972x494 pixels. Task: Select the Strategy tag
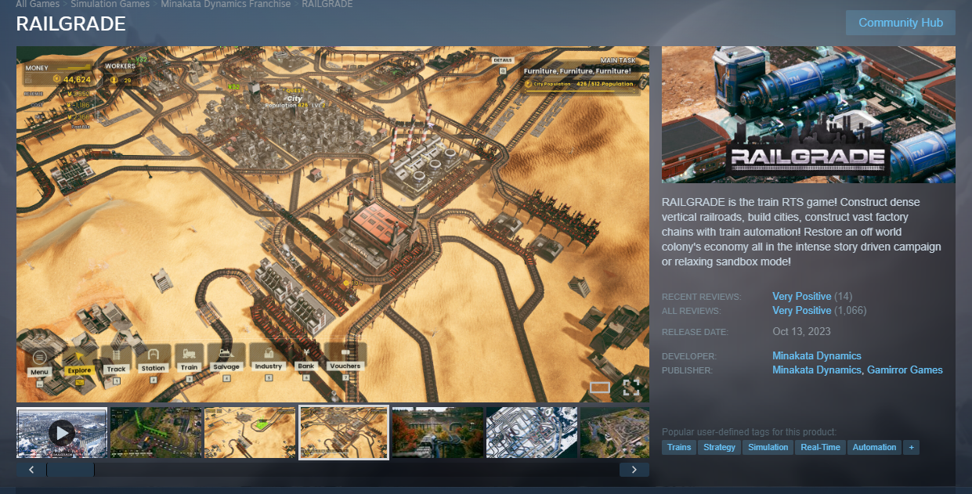click(x=719, y=447)
